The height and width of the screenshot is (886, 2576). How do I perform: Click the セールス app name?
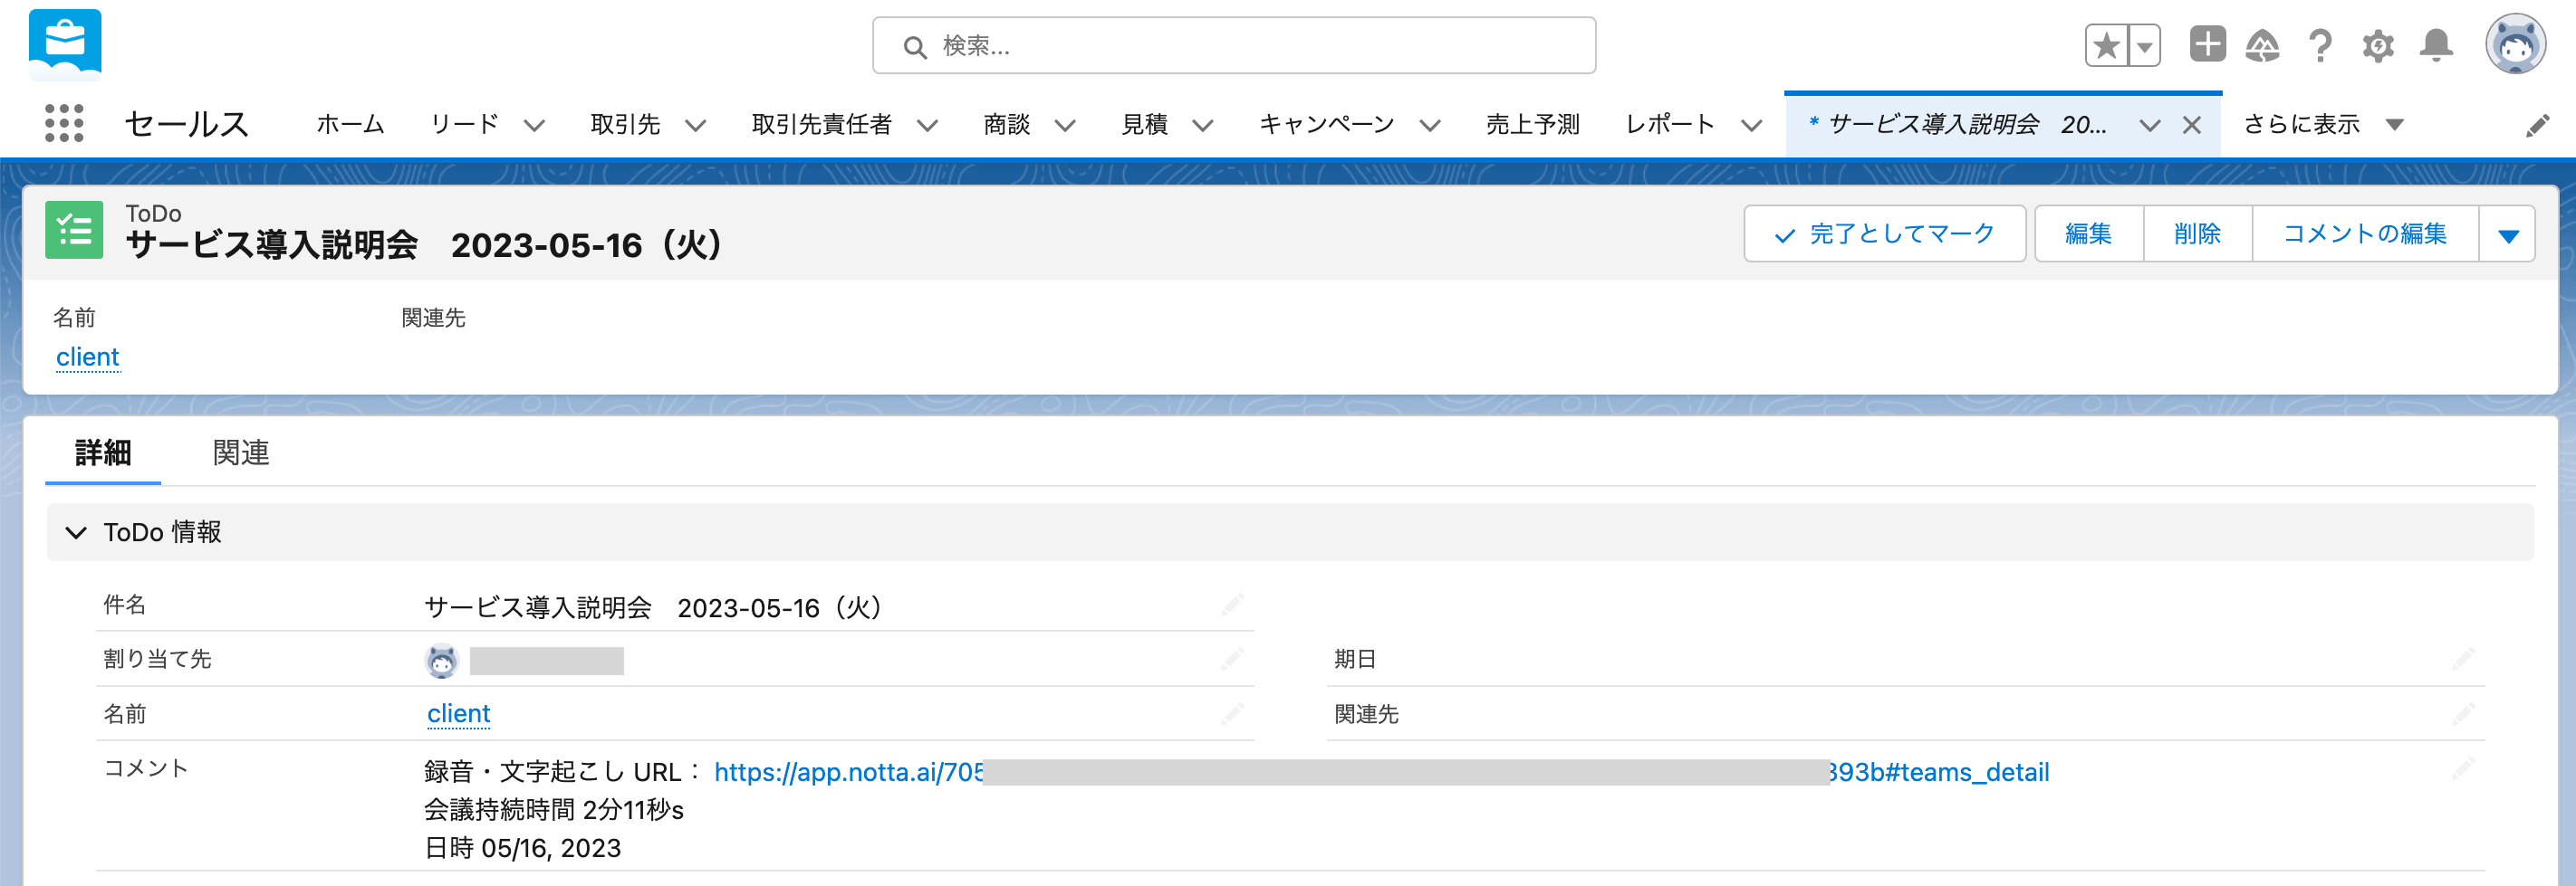(186, 124)
